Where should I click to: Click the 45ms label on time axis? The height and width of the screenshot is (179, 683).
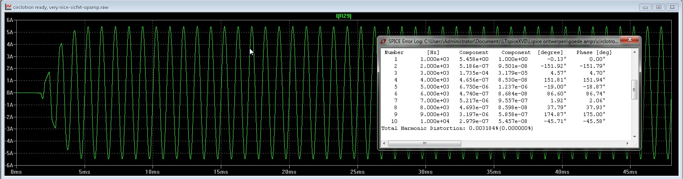[630, 172]
